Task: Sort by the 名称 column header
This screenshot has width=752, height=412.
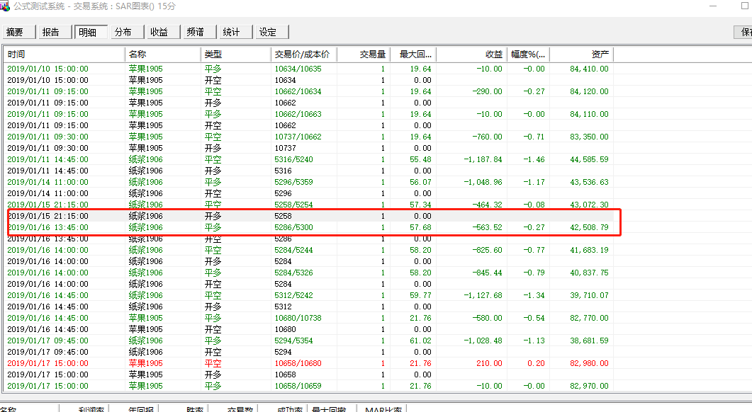Action: tap(162, 55)
